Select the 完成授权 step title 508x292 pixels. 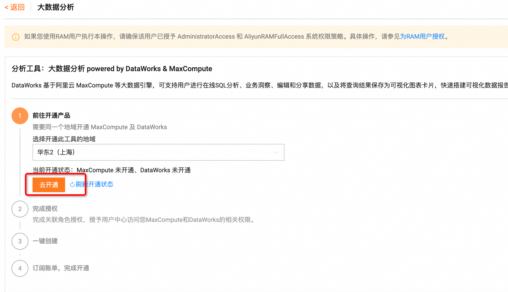pos(45,209)
